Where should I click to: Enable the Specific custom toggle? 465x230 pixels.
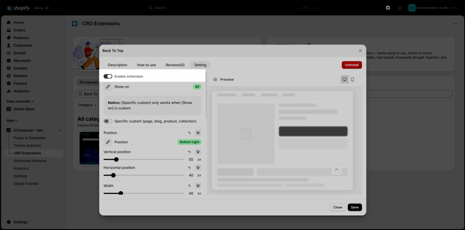(108, 121)
